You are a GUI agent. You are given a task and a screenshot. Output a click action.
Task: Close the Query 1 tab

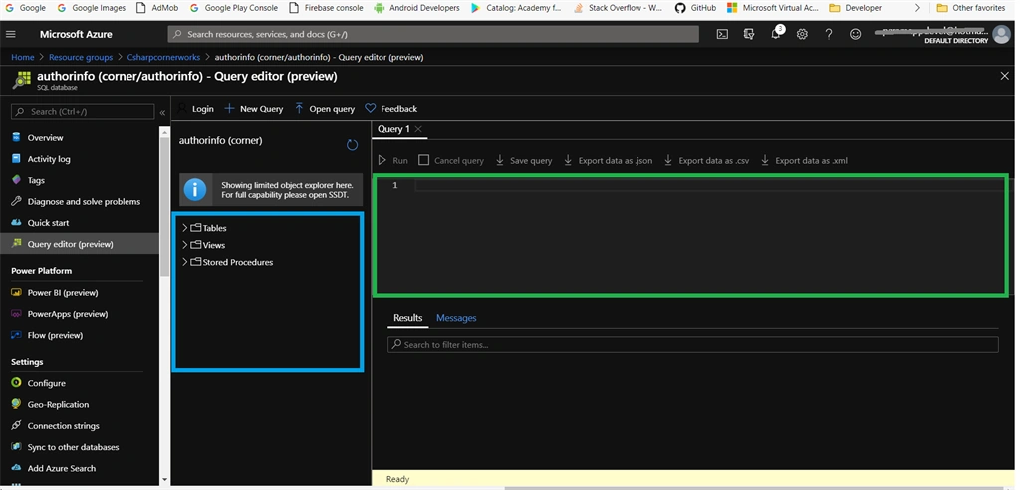pos(418,129)
